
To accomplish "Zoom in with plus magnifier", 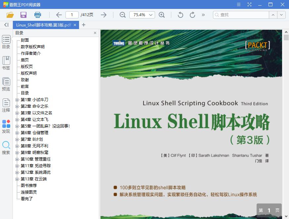I will coord(162,15).
